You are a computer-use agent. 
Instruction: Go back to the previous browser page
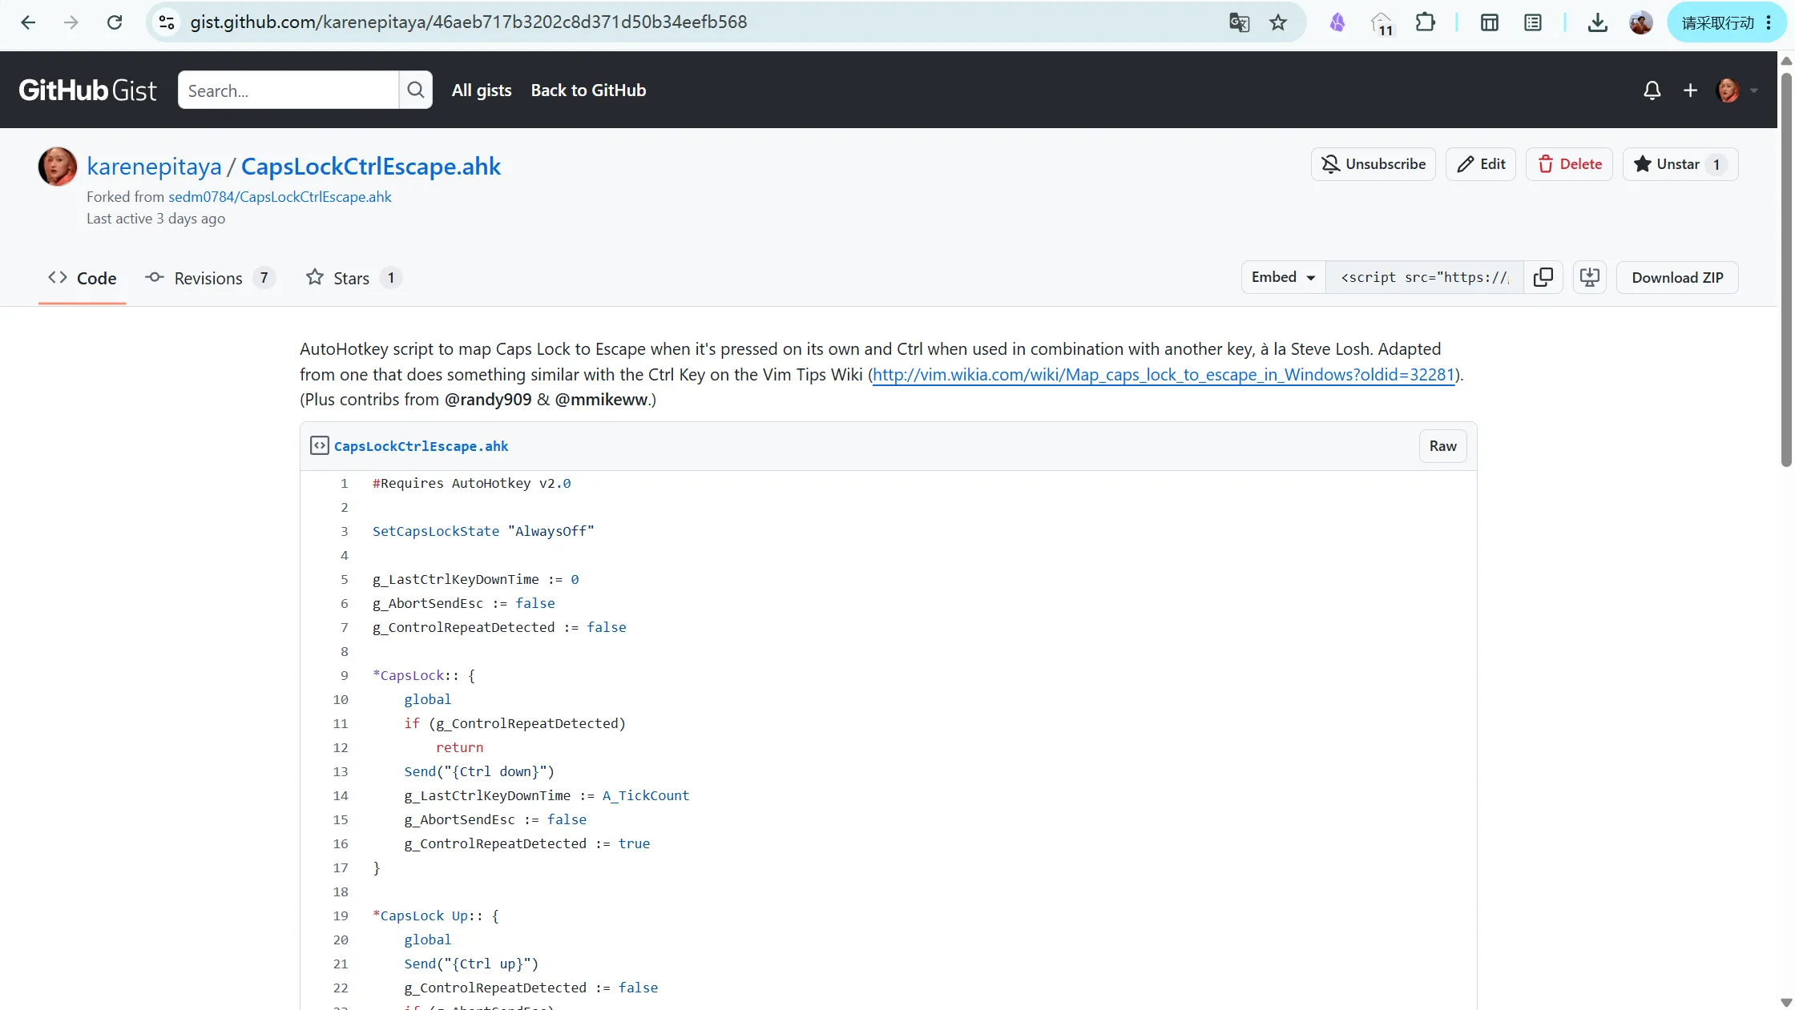click(x=28, y=22)
